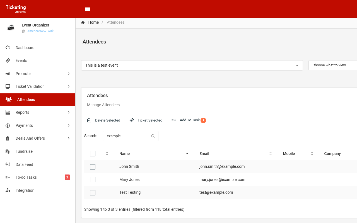Click the search field containing 'example'
357x223 pixels.
click(131, 136)
